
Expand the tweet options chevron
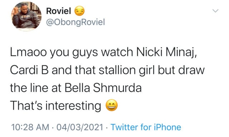coord(215,11)
